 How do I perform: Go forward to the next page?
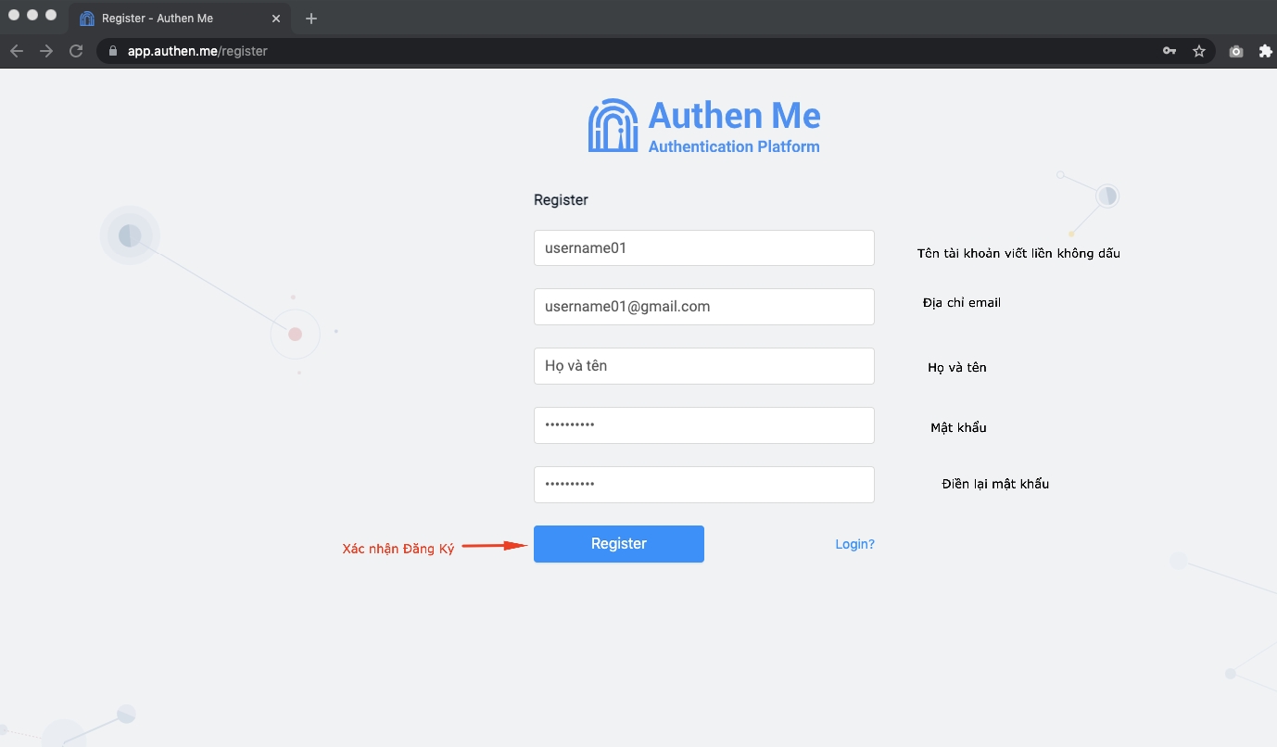tap(46, 51)
